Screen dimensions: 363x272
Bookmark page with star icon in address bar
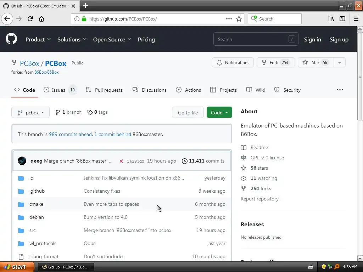click(x=239, y=19)
